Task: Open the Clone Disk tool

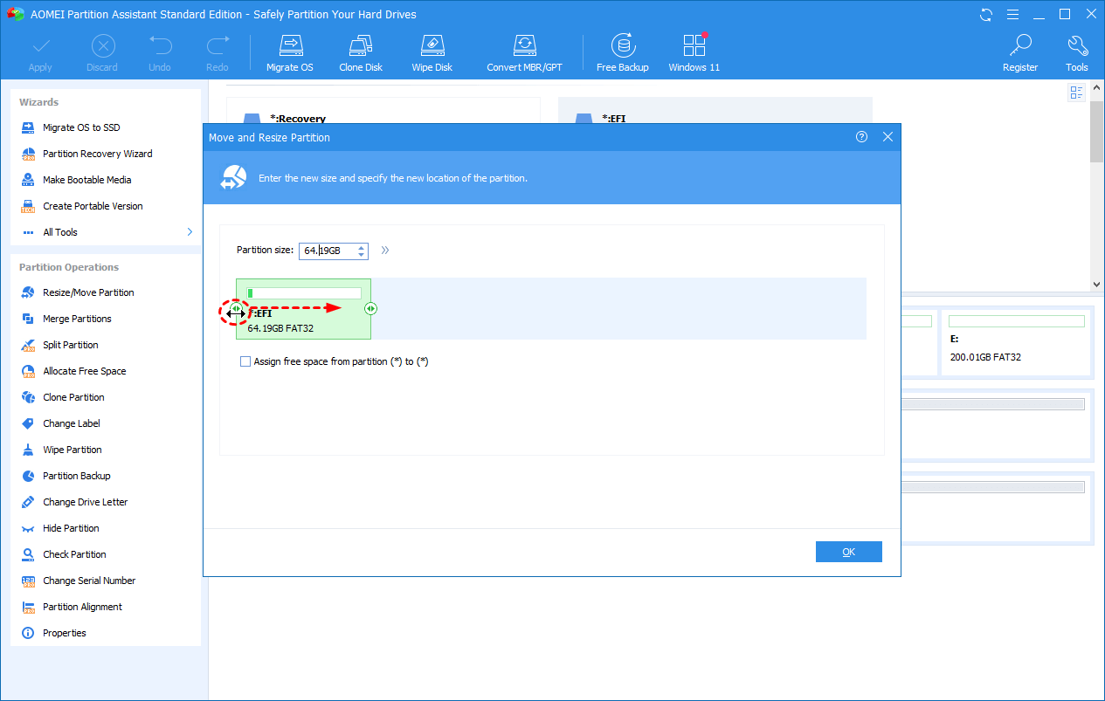Action: pyautogui.click(x=360, y=51)
